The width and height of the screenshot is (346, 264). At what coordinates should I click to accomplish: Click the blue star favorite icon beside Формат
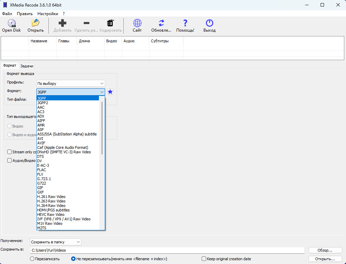click(110, 92)
